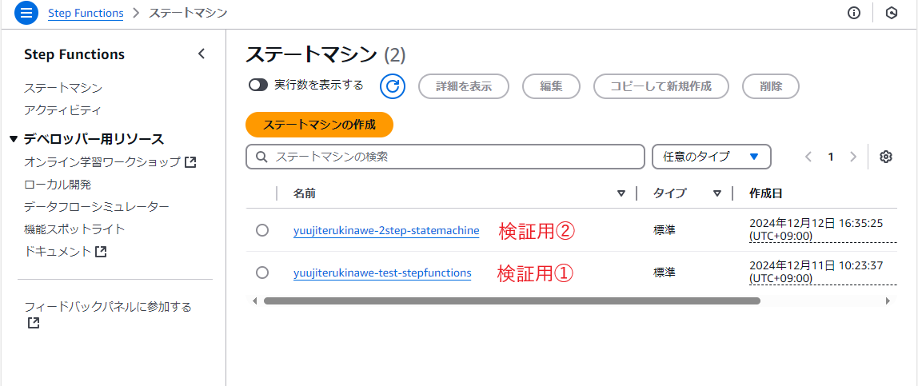Click ステートマシン breadcrumb text

coord(188,13)
